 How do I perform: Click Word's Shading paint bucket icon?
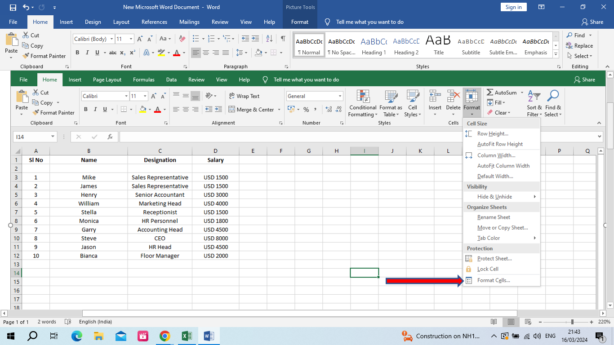(x=258, y=53)
